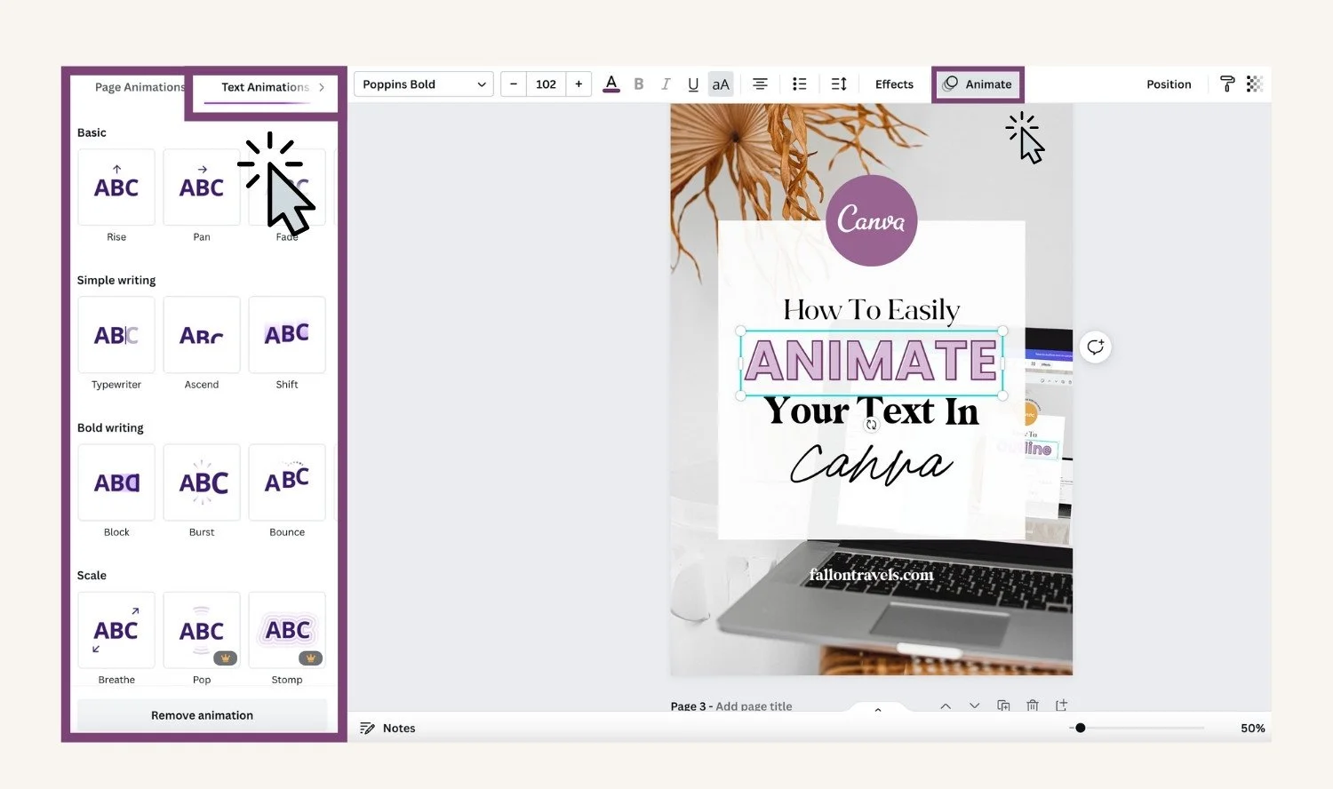
Task: Open the line spacing icon
Action: tap(838, 84)
